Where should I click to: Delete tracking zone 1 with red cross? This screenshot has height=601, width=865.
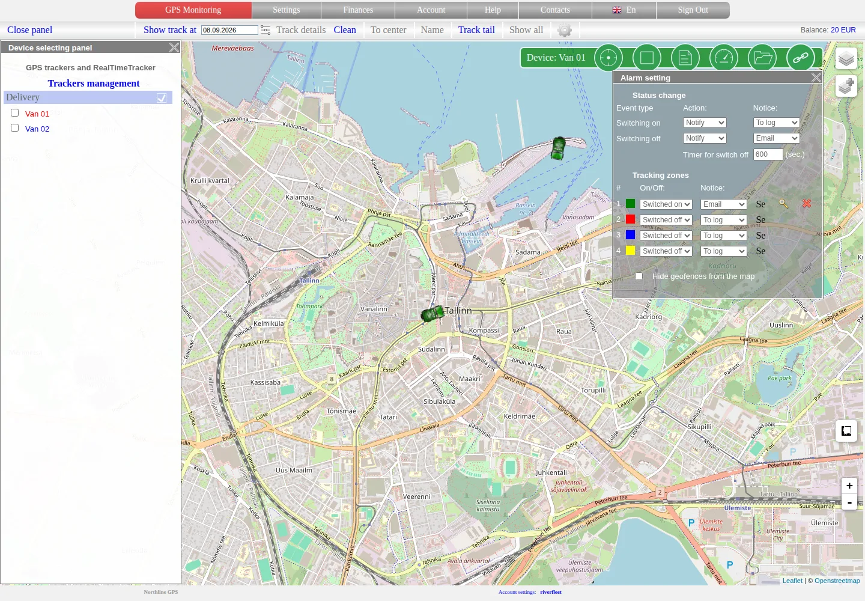pos(807,204)
